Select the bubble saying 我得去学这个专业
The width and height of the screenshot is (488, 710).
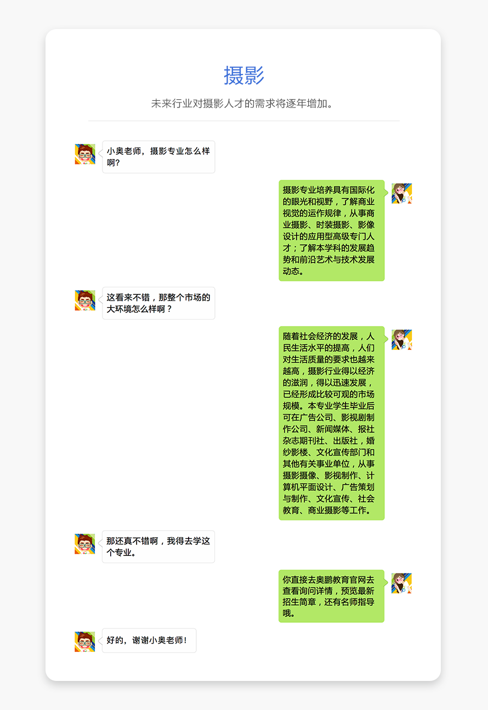pyautogui.click(x=158, y=547)
